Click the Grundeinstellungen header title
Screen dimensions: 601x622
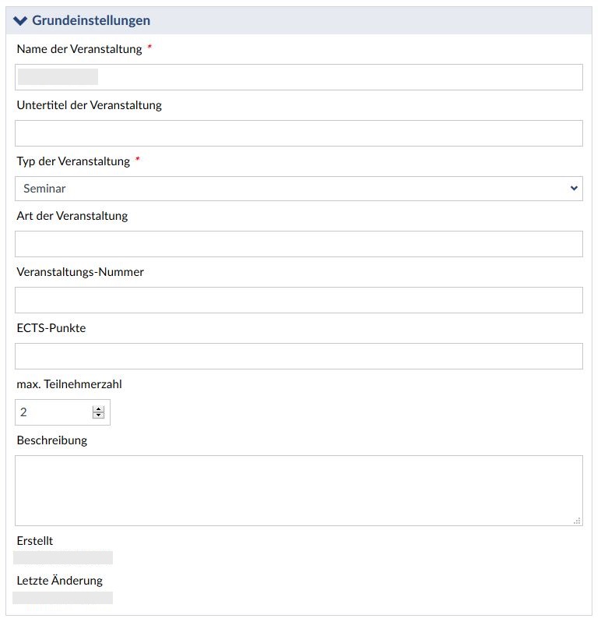click(x=91, y=21)
